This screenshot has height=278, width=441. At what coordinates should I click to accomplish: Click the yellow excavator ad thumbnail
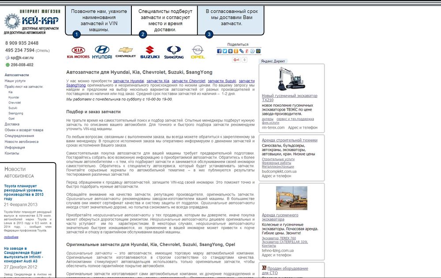[292, 198]
